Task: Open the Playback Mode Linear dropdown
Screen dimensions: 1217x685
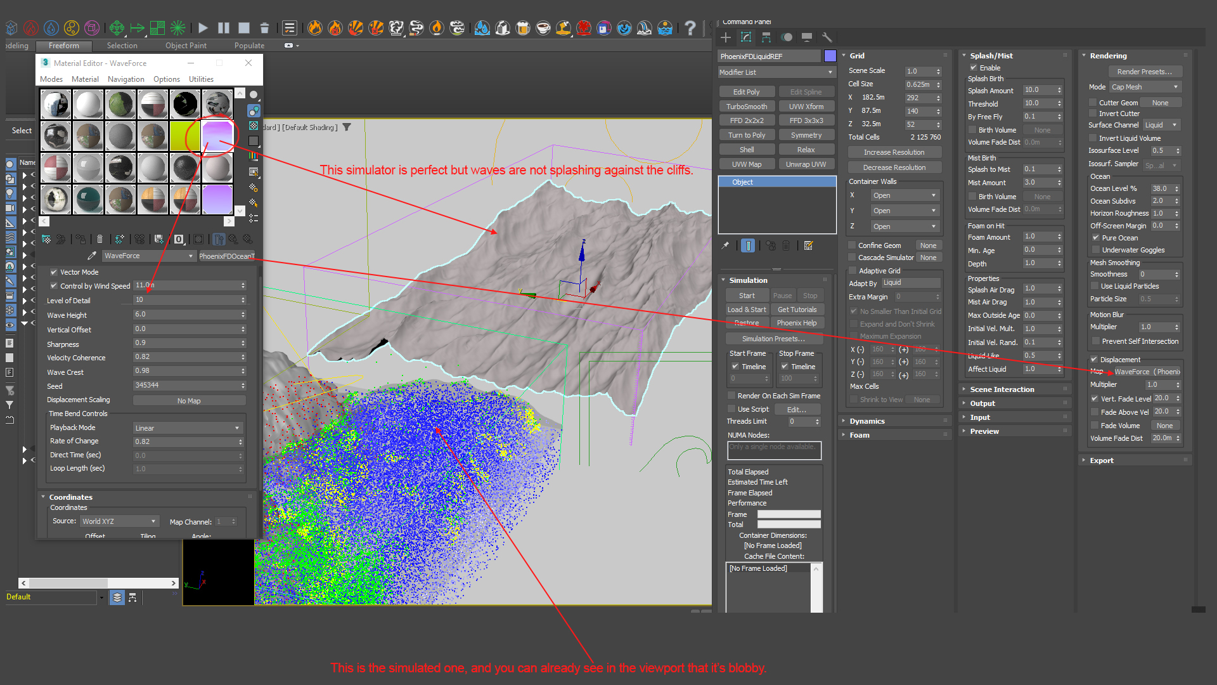Action: [188, 428]
